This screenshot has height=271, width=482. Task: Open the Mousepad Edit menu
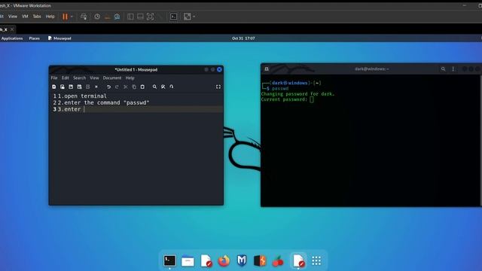pyautogui.click(x=66, y=78)
